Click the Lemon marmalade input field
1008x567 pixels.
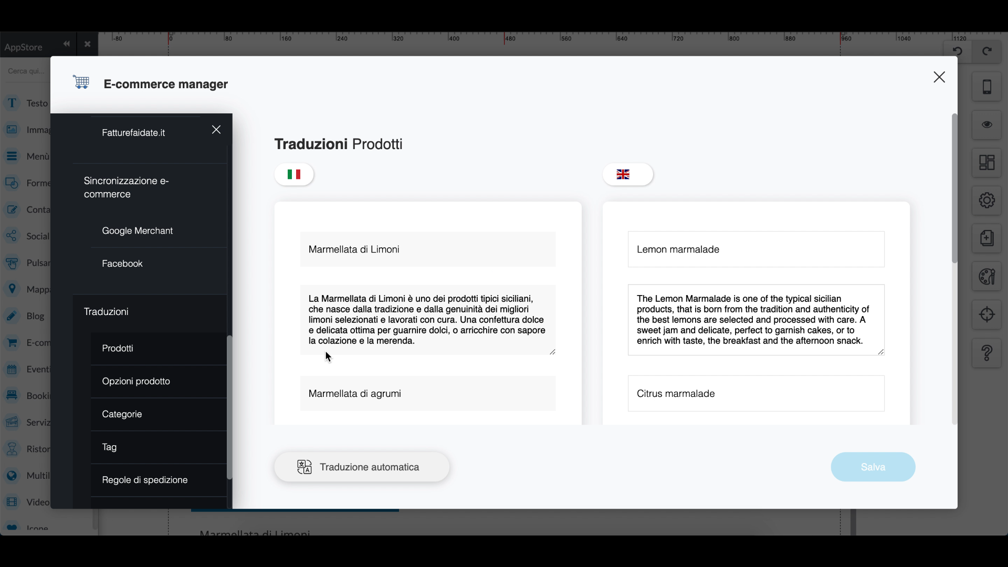pos(755,249)
